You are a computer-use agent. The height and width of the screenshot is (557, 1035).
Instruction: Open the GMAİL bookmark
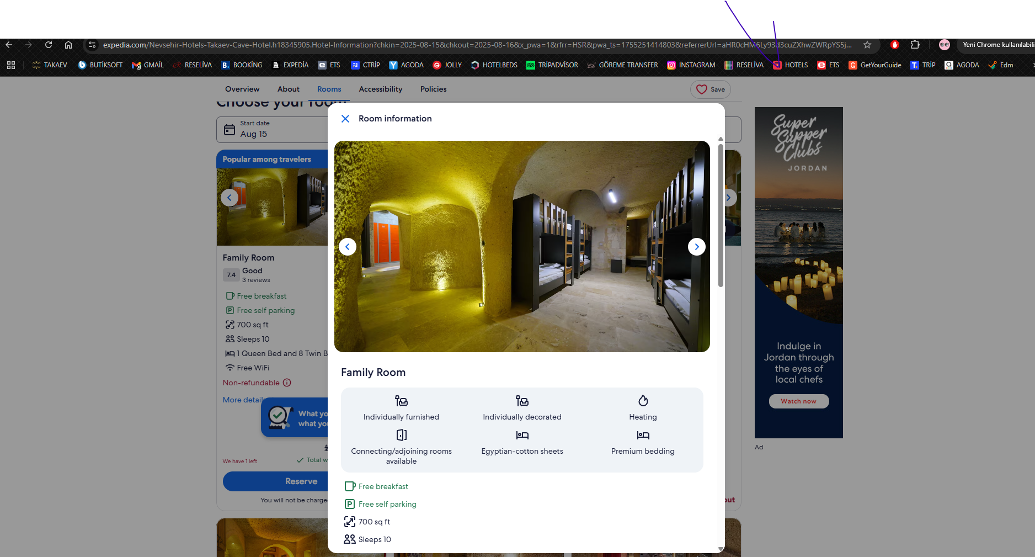[x=148, y=65]
